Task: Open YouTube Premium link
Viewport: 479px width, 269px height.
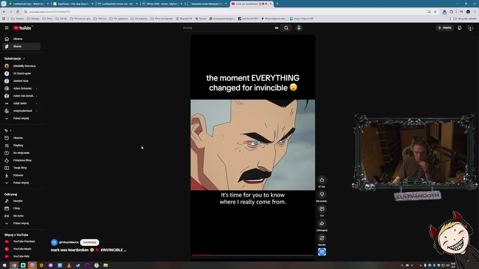Action: click(21, 241)
